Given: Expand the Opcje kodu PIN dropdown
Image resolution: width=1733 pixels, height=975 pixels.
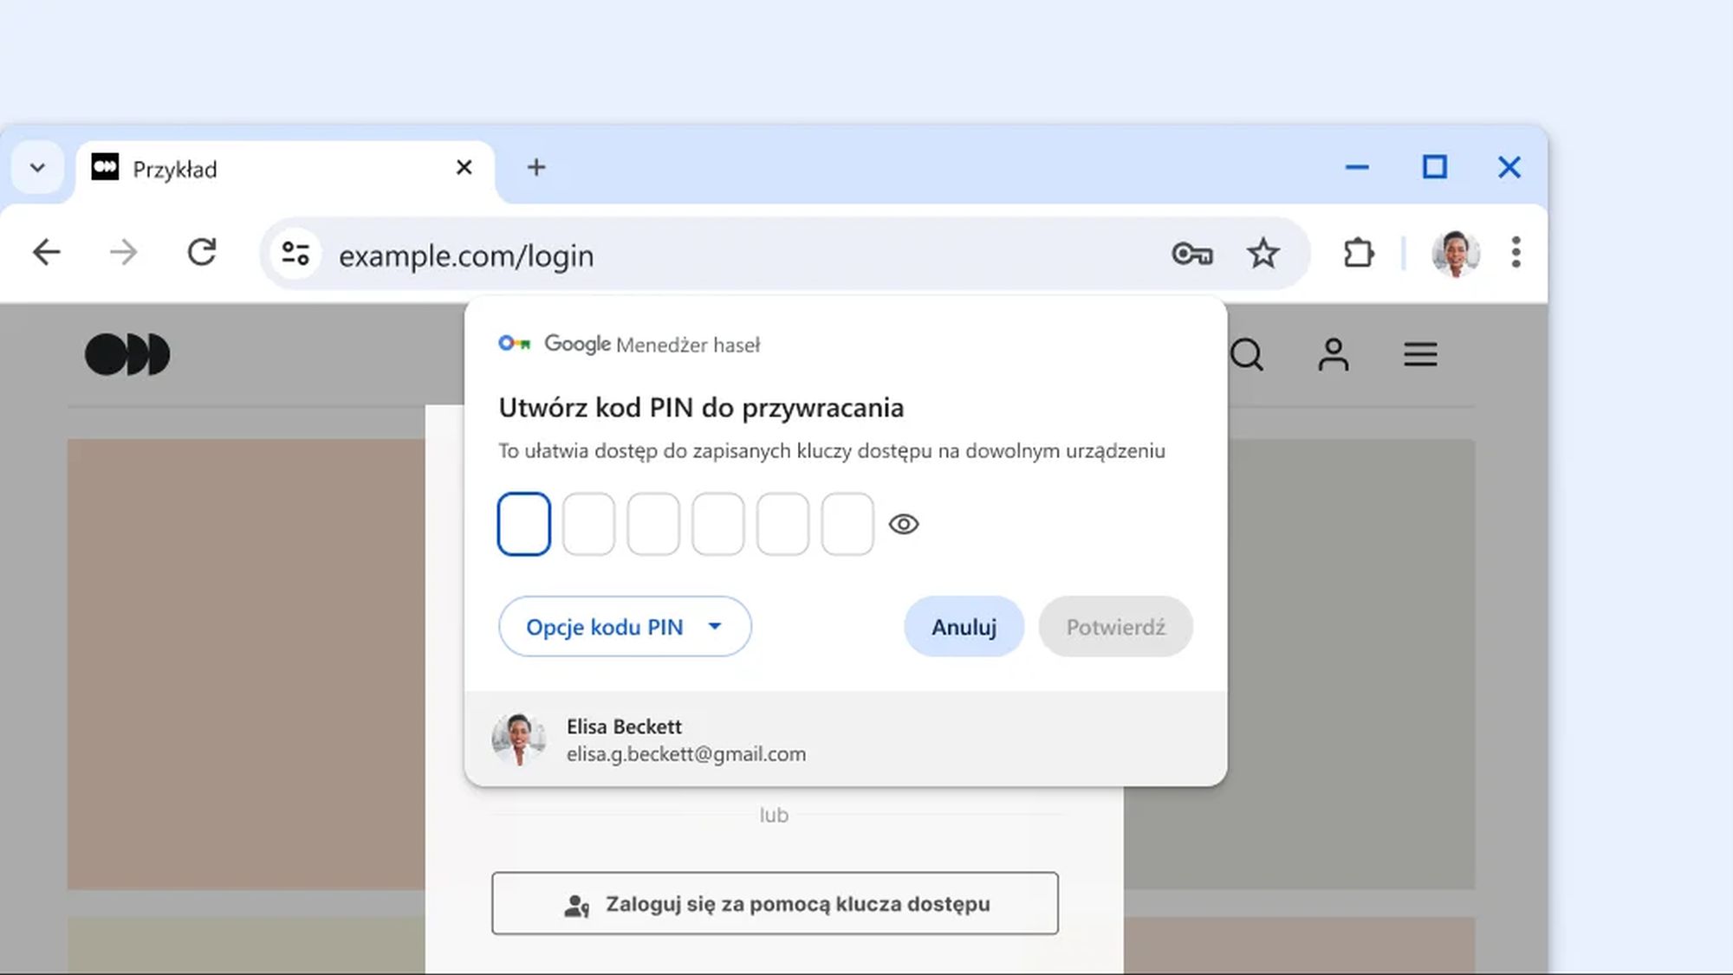Looking at the screenshot, I should coord(625,626).
